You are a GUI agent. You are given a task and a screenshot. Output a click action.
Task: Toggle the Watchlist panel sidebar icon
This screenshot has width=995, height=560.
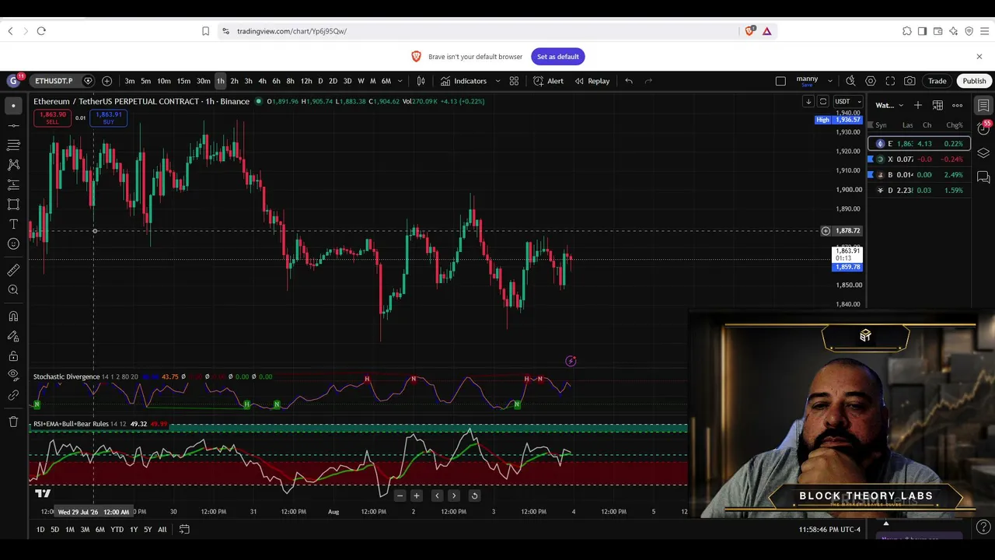pyautogui.click(x=983, y=105)
